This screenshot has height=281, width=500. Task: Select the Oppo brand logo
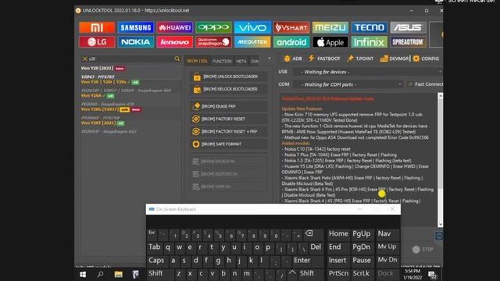pyautogui.click(x=213, y=27)
